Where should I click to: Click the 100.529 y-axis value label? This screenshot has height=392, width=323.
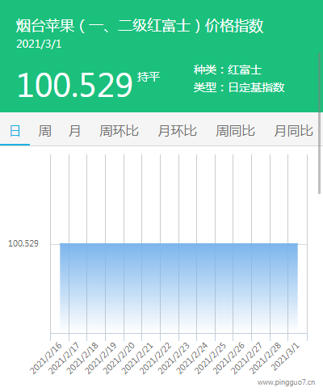coord(23,243)
